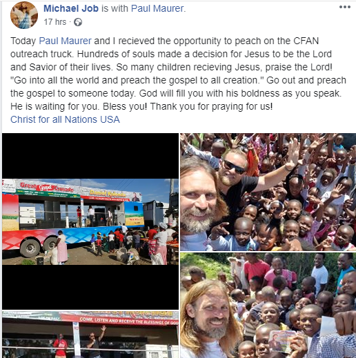View the Great Gospel Crusade truck photo
The image size is (356, 358).
pos(90,221)
